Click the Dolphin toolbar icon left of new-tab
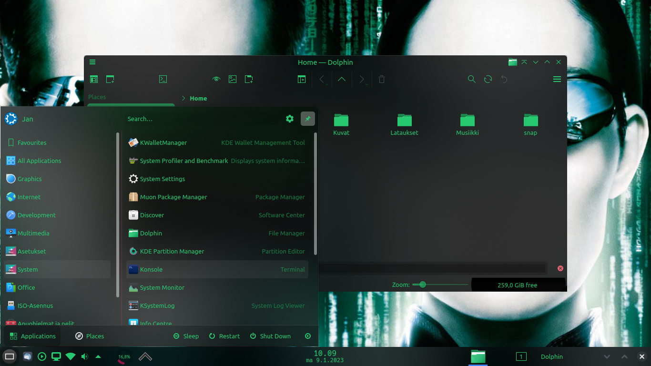Image resolution: width=651 pixels, height=366 pixels. (94, 79)
